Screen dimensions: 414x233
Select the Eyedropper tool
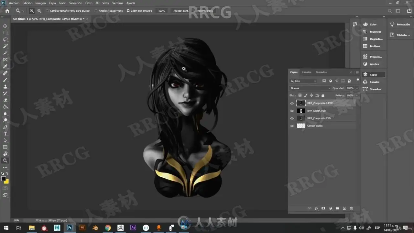5,66
